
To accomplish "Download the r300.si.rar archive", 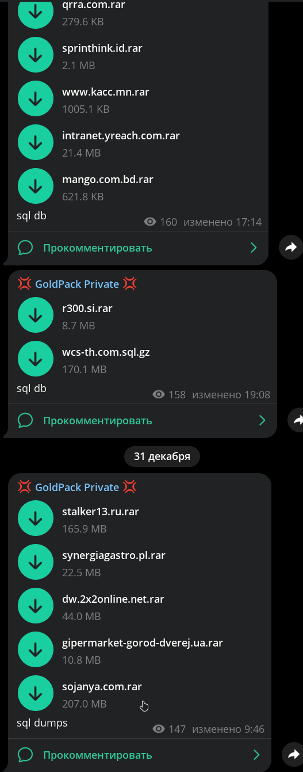I will 36,315.
